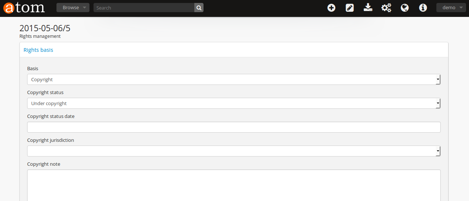Image resolution: width=469 pixels, height=201 pixels.
Task: Expand the Copyright status dropdown
Action: [x=234, y=103]
